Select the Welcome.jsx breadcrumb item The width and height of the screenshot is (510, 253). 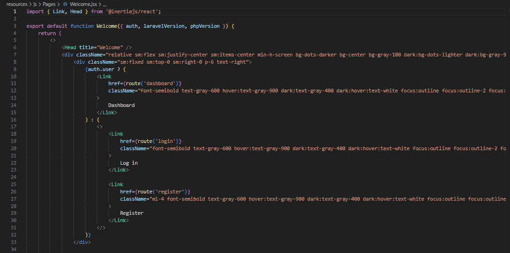click(x=83, y=4)
